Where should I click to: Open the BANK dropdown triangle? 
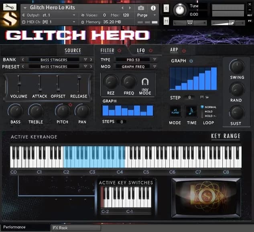(x=85, y=59)
